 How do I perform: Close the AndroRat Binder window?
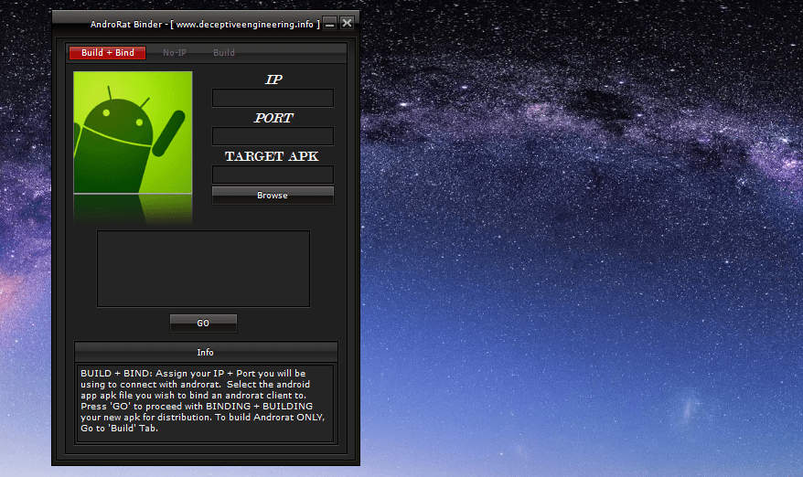point(348,23)
